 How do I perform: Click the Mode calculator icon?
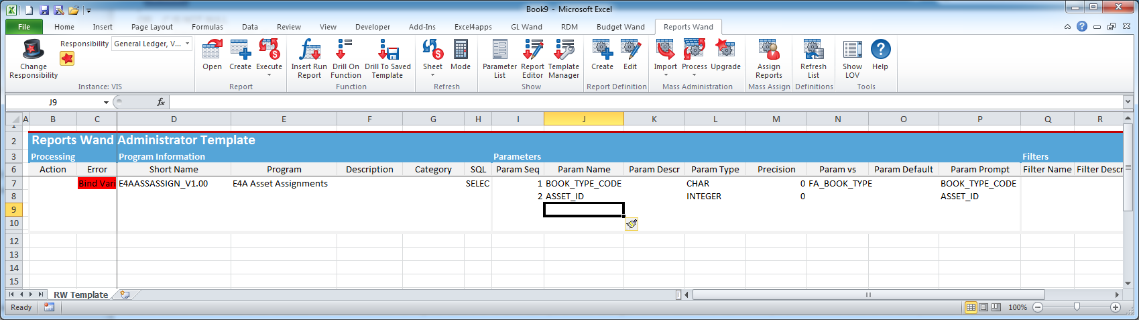coord(461,50)
